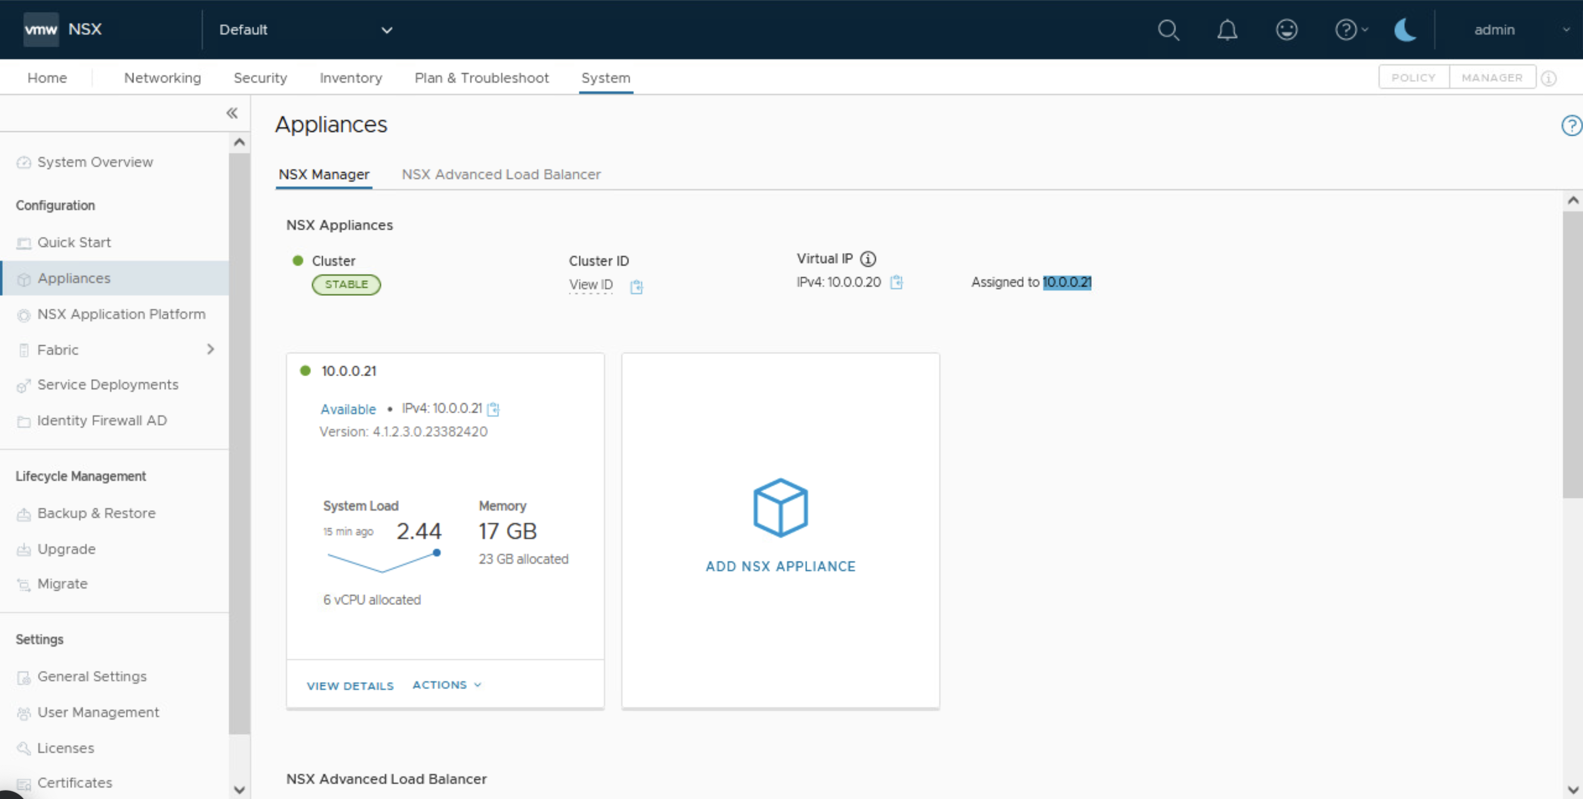Toggle dark mode moon icon
This screenshot has width=1583, height=799.
(1405, 29)
